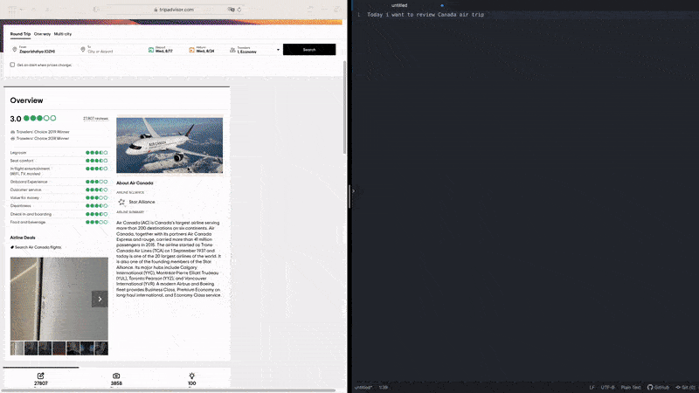699x393 pixels.
Task: Select the fourth carousel thumbnail
Action: click(x=59, y=348)
